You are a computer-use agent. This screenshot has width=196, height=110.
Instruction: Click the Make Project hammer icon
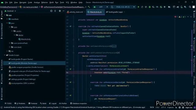pyautogui.click(x=89, y=7)
